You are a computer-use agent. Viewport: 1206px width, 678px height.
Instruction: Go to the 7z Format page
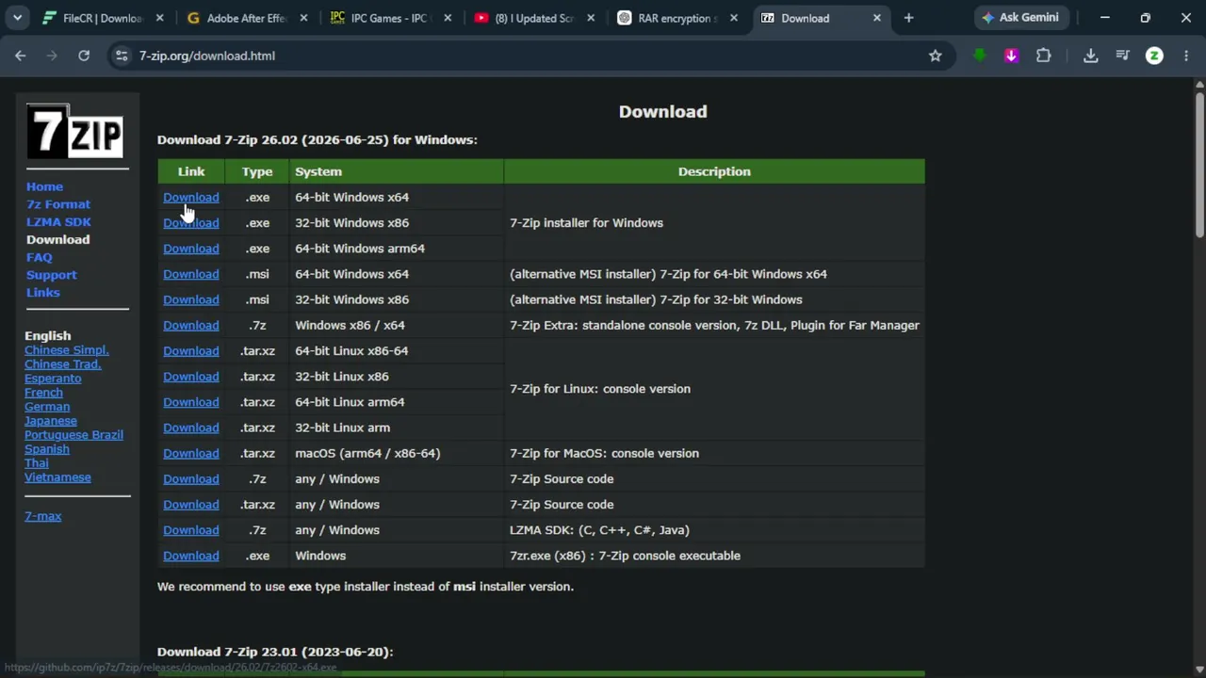58,204
